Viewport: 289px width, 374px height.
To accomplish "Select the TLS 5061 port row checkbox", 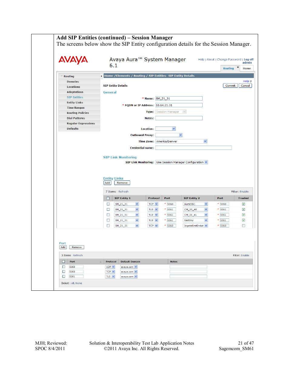I will [64, 276].
